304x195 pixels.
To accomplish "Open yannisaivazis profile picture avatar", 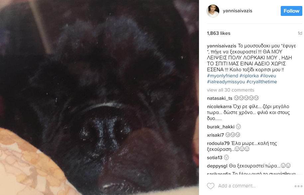I will point(213,11).
